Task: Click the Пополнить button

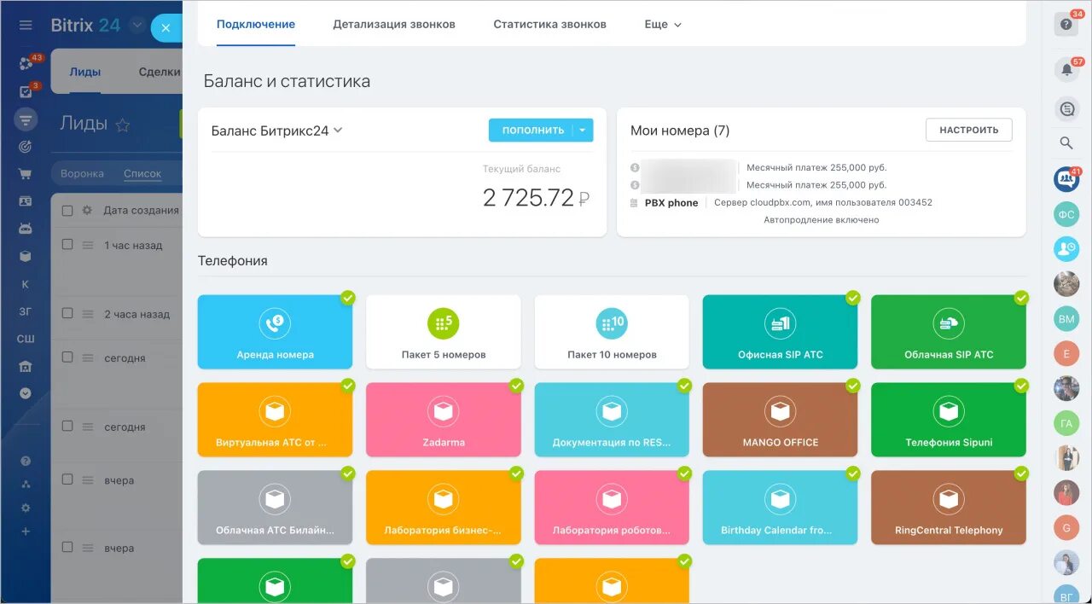Action: point(531,131)
